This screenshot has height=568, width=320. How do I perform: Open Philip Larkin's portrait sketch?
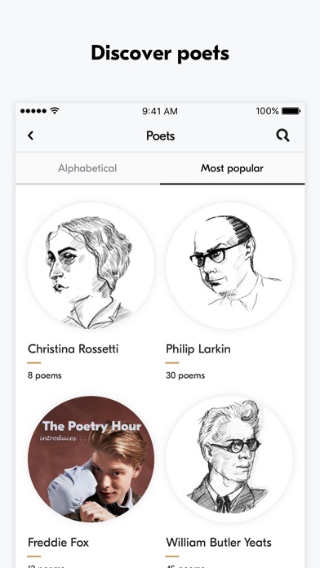[229, 266]
